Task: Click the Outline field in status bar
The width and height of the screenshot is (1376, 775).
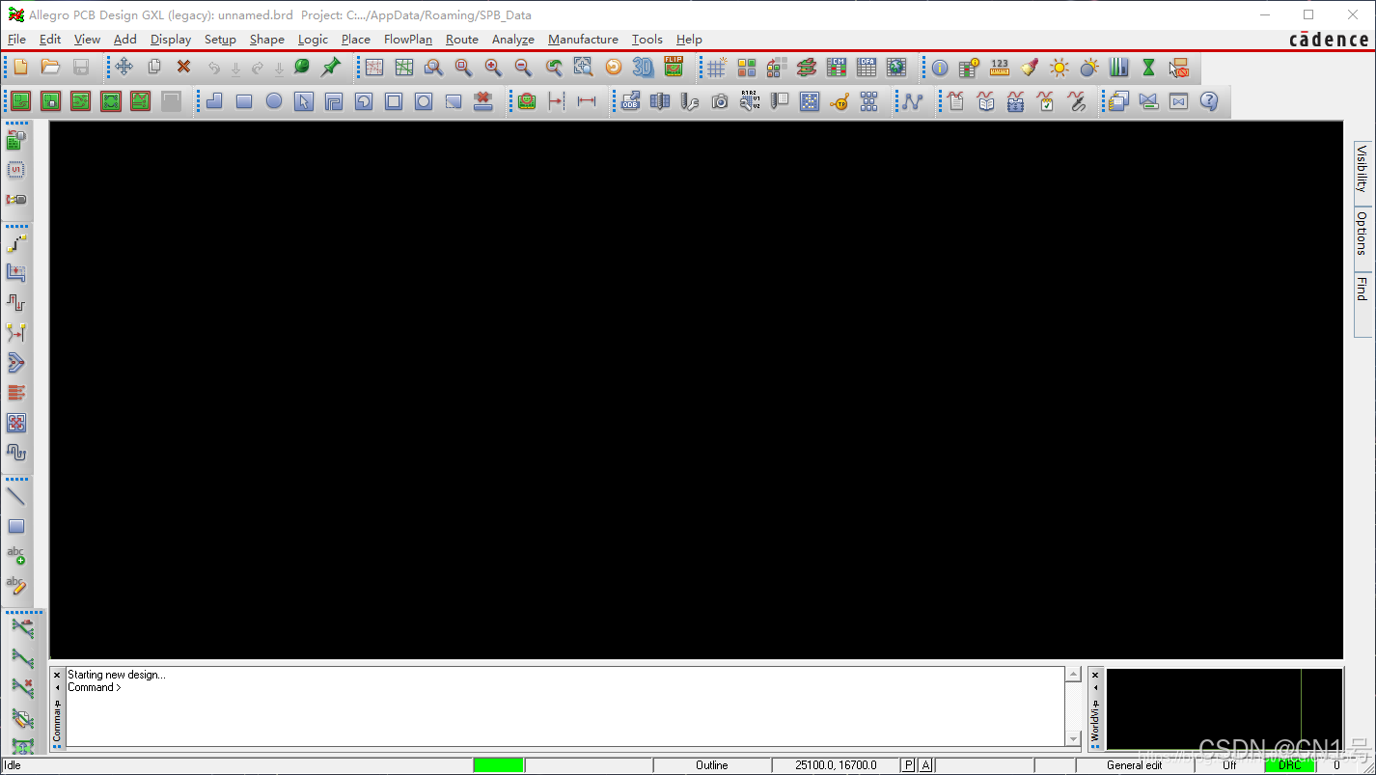Action: [712, 765]
